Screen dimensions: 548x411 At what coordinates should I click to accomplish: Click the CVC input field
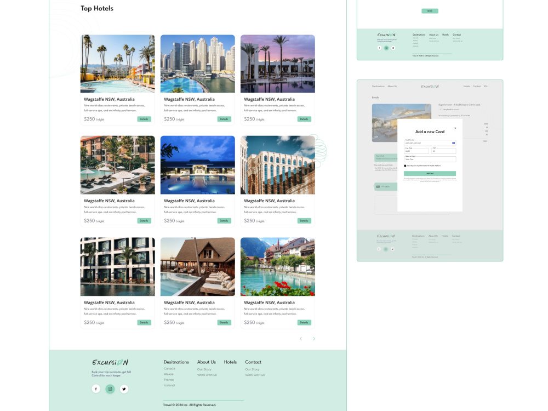443,151
